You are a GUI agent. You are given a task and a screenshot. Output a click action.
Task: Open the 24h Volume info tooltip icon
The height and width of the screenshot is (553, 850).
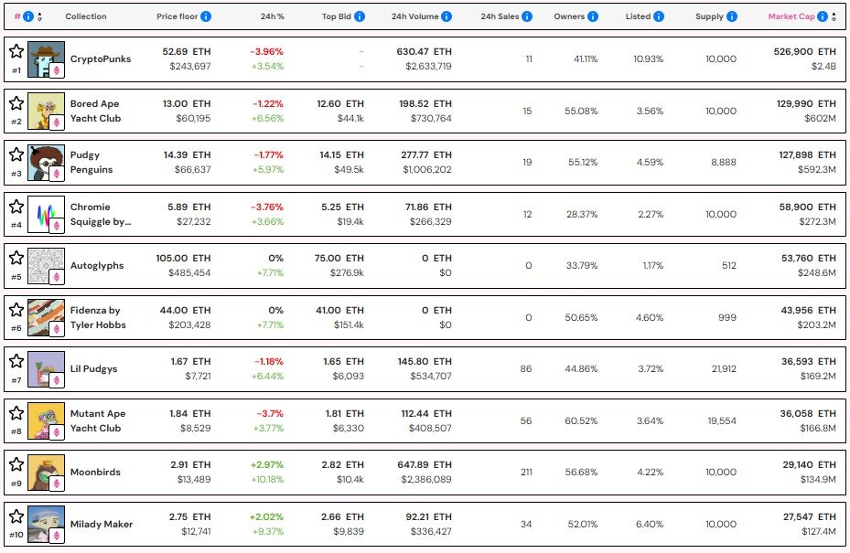(x=446, y=16)
